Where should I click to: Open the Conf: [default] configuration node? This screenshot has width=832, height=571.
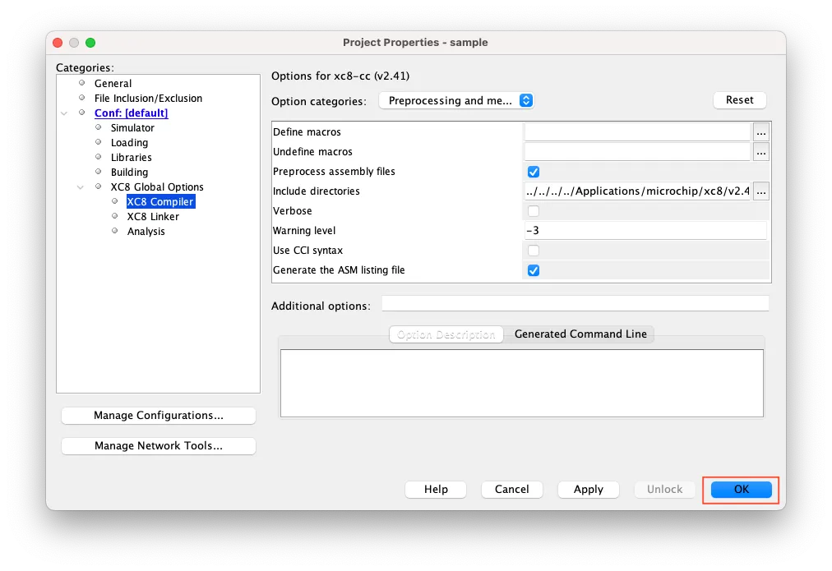pos(131,113)
